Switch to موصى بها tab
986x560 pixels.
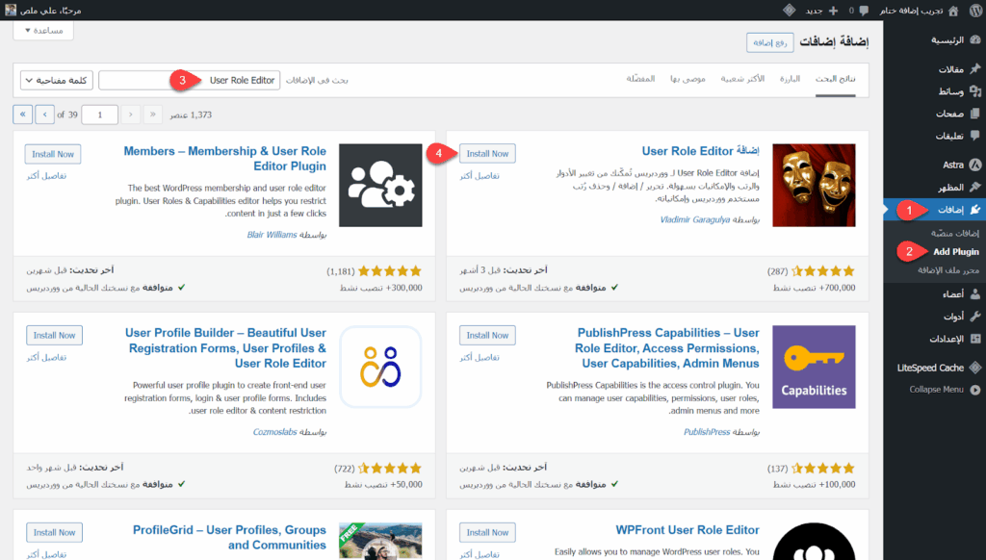(688, 79)
